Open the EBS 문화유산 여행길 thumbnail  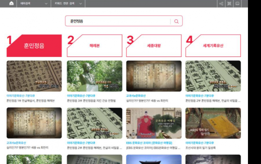[154, 123]
